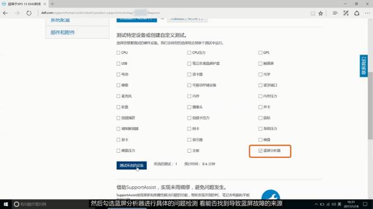Tick the 硬盘压力 disk stress checkbox

(x=118, y=150)
